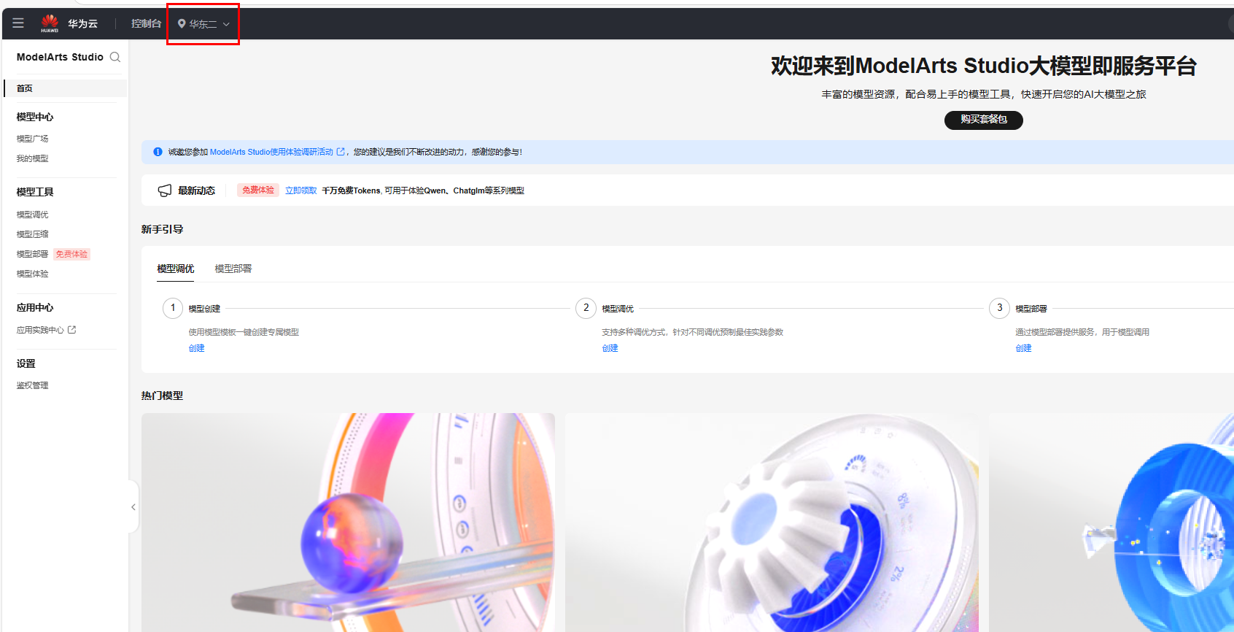Click the 新手引导 section heading
The width and height of the screenshot is (1234, 632).
point(162,229)
